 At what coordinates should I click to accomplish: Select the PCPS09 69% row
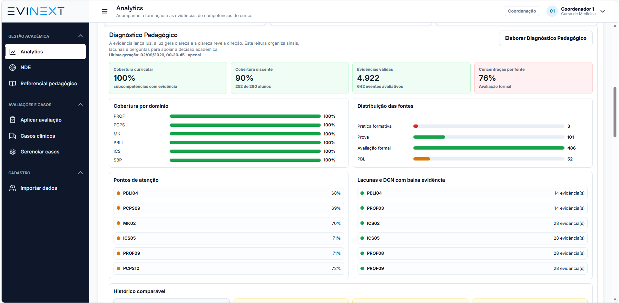tap(229, 208)
